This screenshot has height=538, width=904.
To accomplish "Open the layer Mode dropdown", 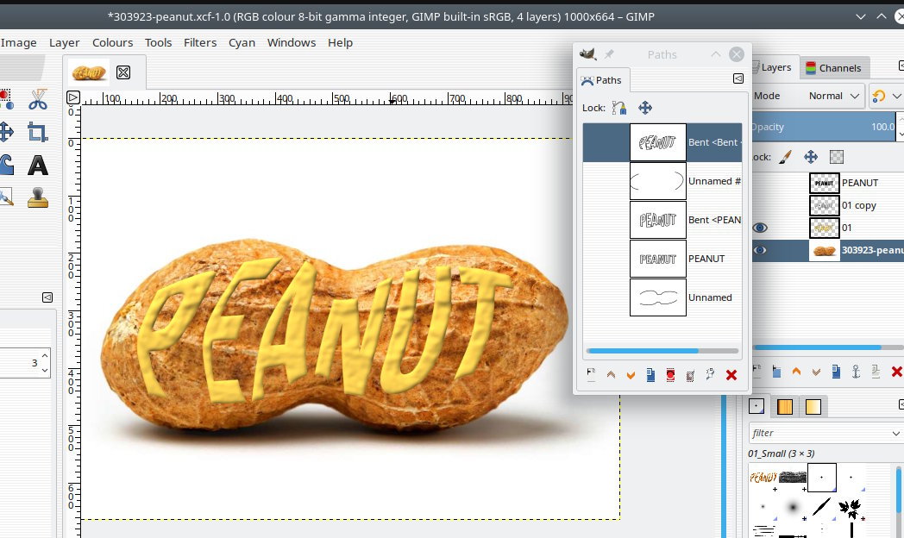I will 835,96.
